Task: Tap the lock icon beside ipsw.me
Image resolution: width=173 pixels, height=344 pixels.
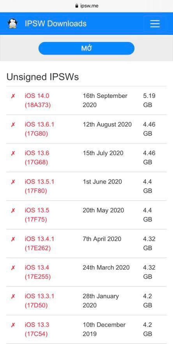Action: (x=76, y=6)
